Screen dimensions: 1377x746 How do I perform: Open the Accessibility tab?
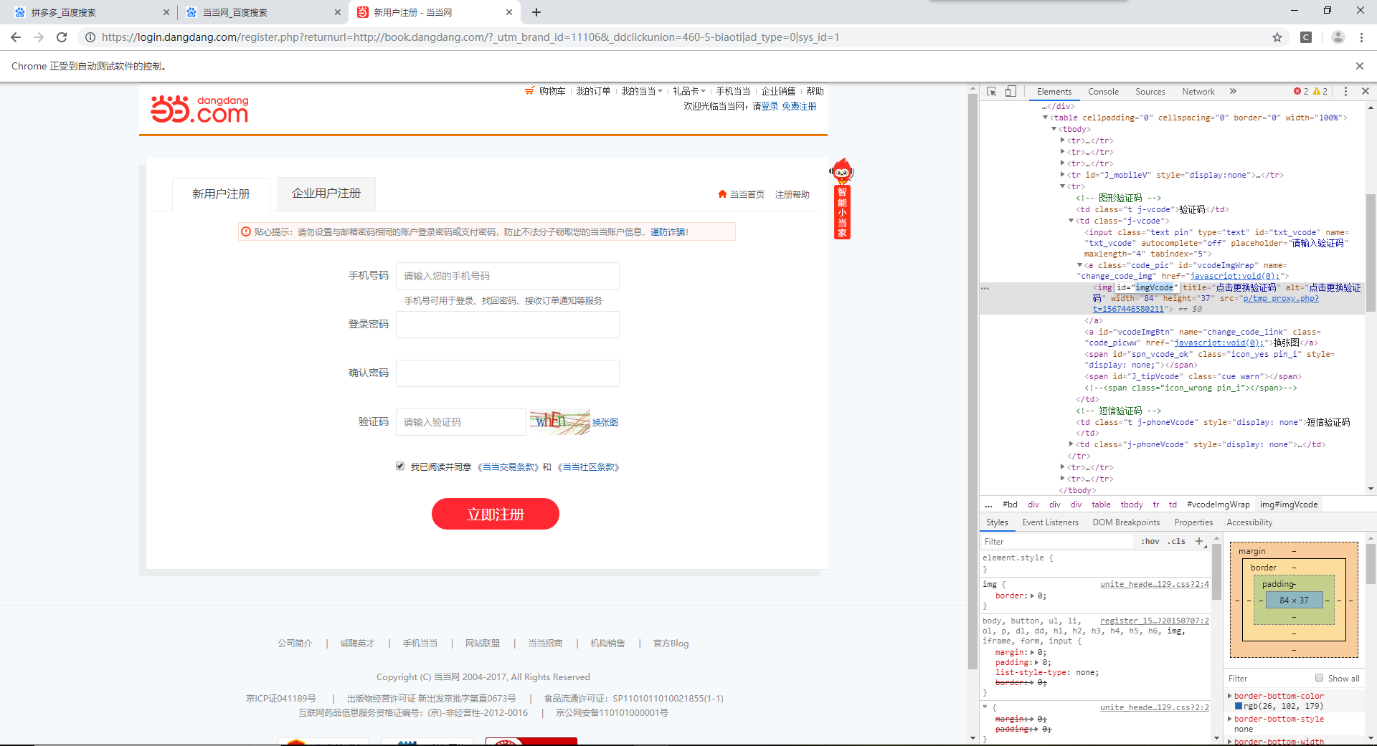coord(1249,522)
